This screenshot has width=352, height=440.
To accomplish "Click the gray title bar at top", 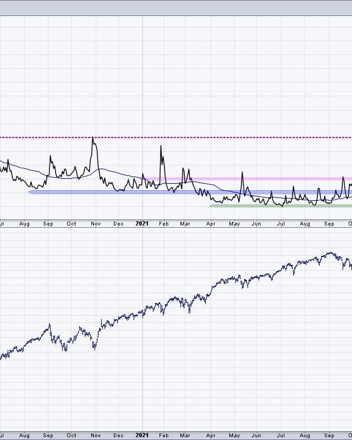I will [x=176, y=8].
